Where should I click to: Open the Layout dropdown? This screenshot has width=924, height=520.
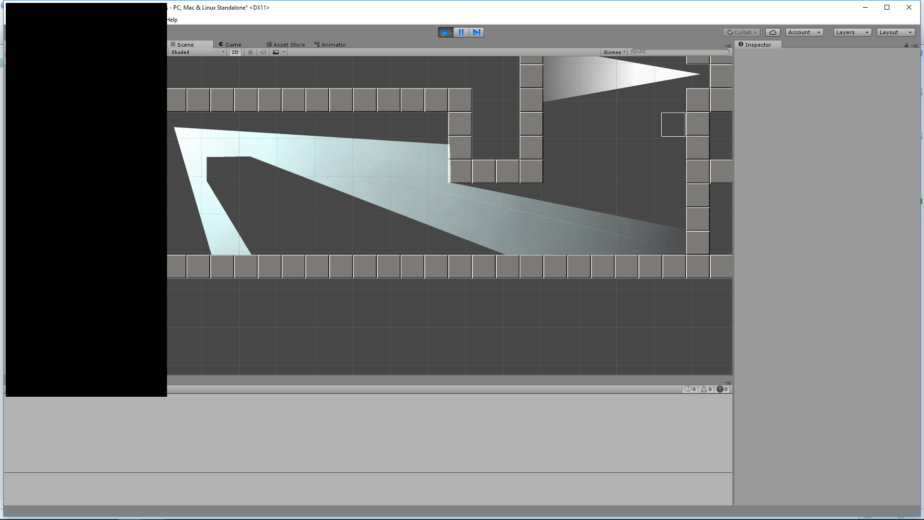[896, 32]
